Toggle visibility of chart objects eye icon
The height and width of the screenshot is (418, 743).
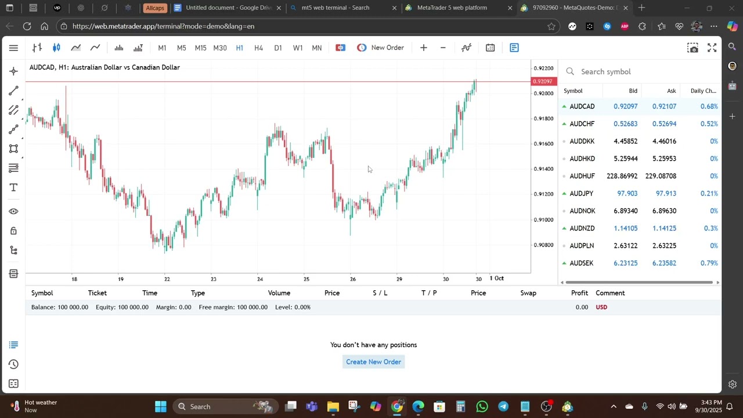click(x=13, y=211)
